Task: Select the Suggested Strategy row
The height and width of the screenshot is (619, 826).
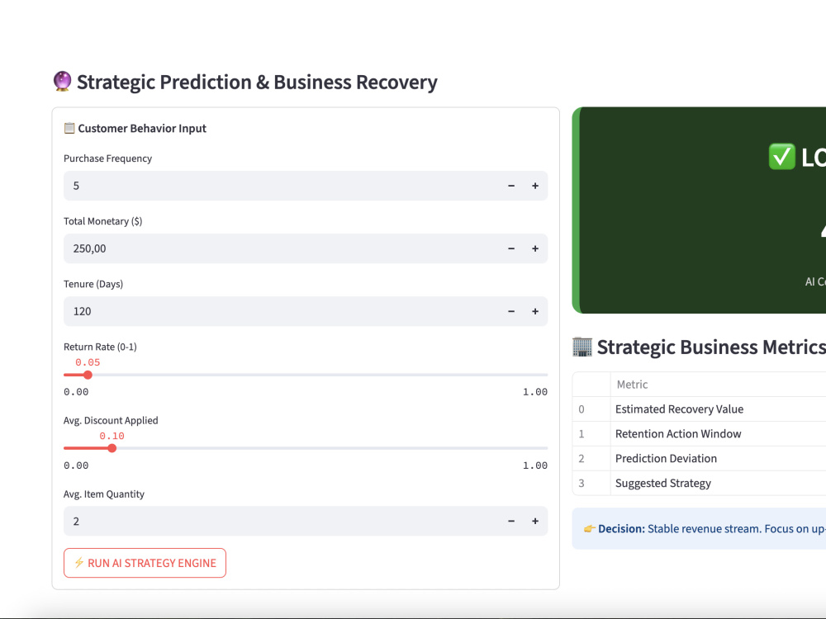Action: coord(699,483)
